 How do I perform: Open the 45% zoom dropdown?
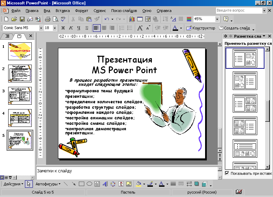(x=217, y=19)
